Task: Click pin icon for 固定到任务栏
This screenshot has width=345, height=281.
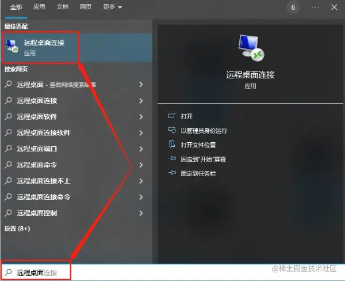Action: coord(172,173)
